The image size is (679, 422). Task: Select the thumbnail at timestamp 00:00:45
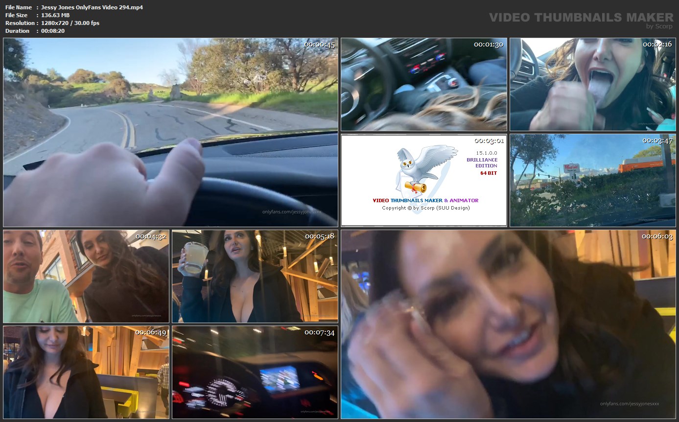[x=170, y=132]
